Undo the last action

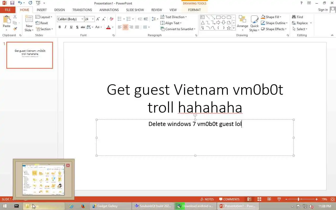pyautogui.click(x=20, y=3)
